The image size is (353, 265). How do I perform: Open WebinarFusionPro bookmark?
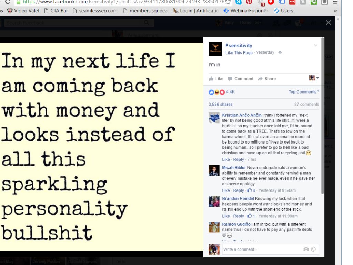[247, 11]
